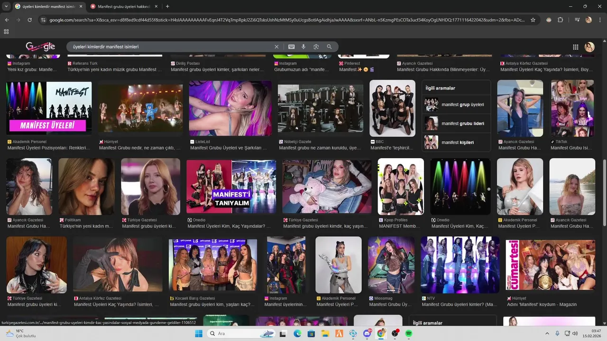This screenshot has height=341, width=607.
Task: Open the Chrome profile avatar in toolbar
Action: point(589,20)
